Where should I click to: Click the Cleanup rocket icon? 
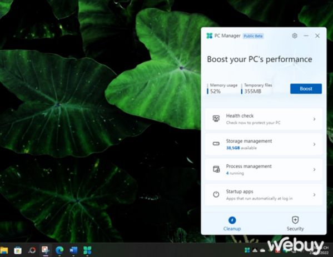point(232,220)
